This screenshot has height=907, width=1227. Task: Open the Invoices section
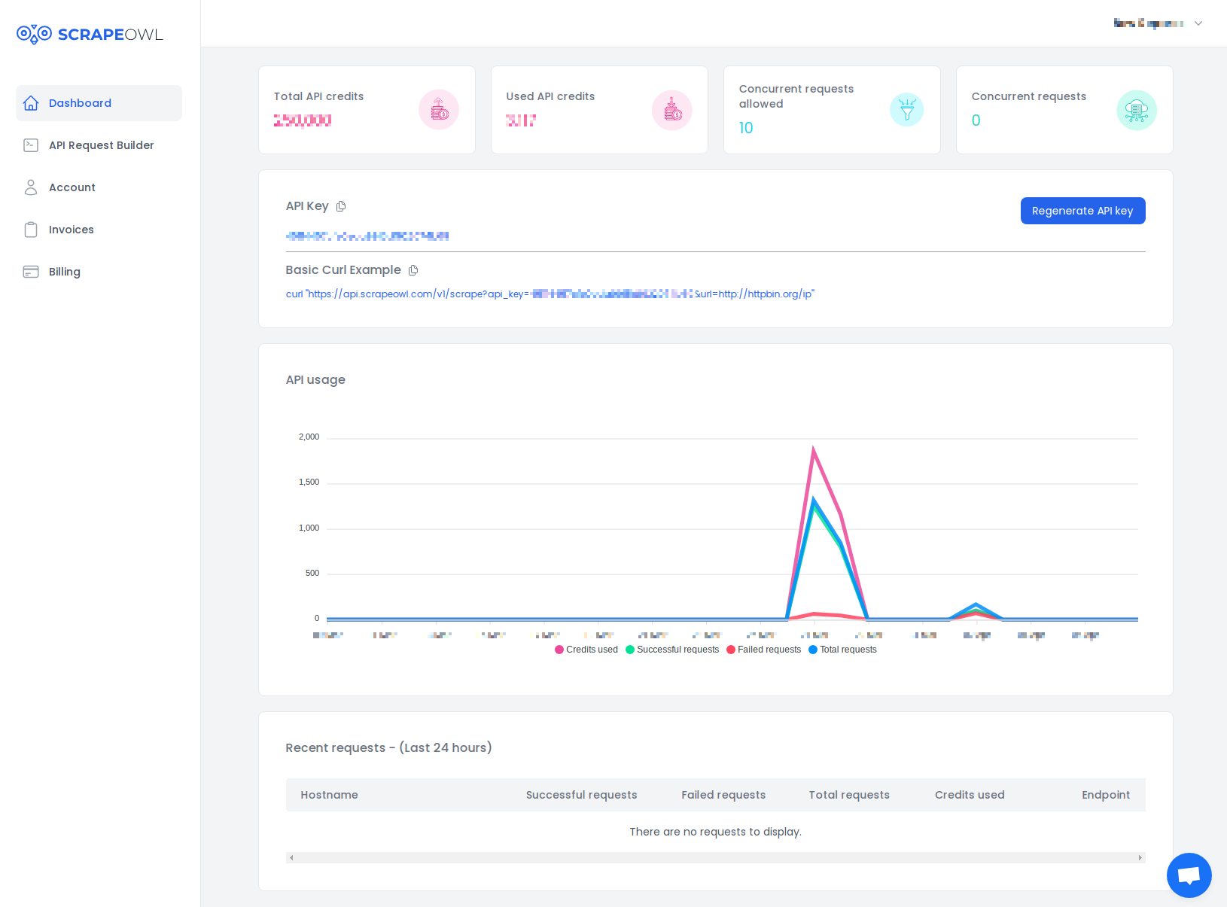(99, 230)
